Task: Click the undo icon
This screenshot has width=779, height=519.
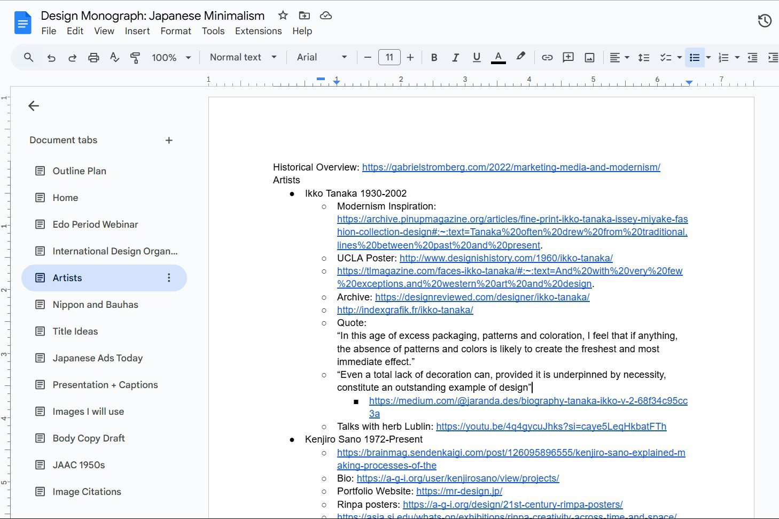Action: [51, 57]
